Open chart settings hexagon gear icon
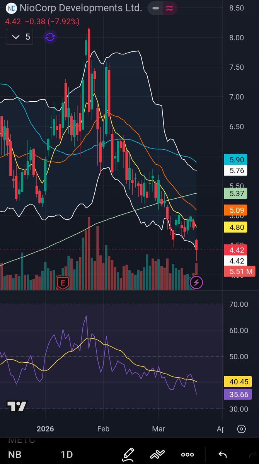This screenshot has width=259, height=464. click(241, 429)
